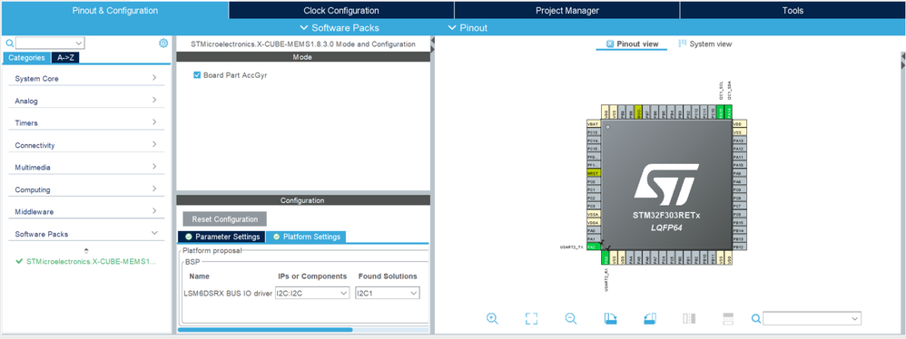Click the horizontal scrollbar below Platform Settings
The image size is (906, 339).
click(x=265, y=330)
